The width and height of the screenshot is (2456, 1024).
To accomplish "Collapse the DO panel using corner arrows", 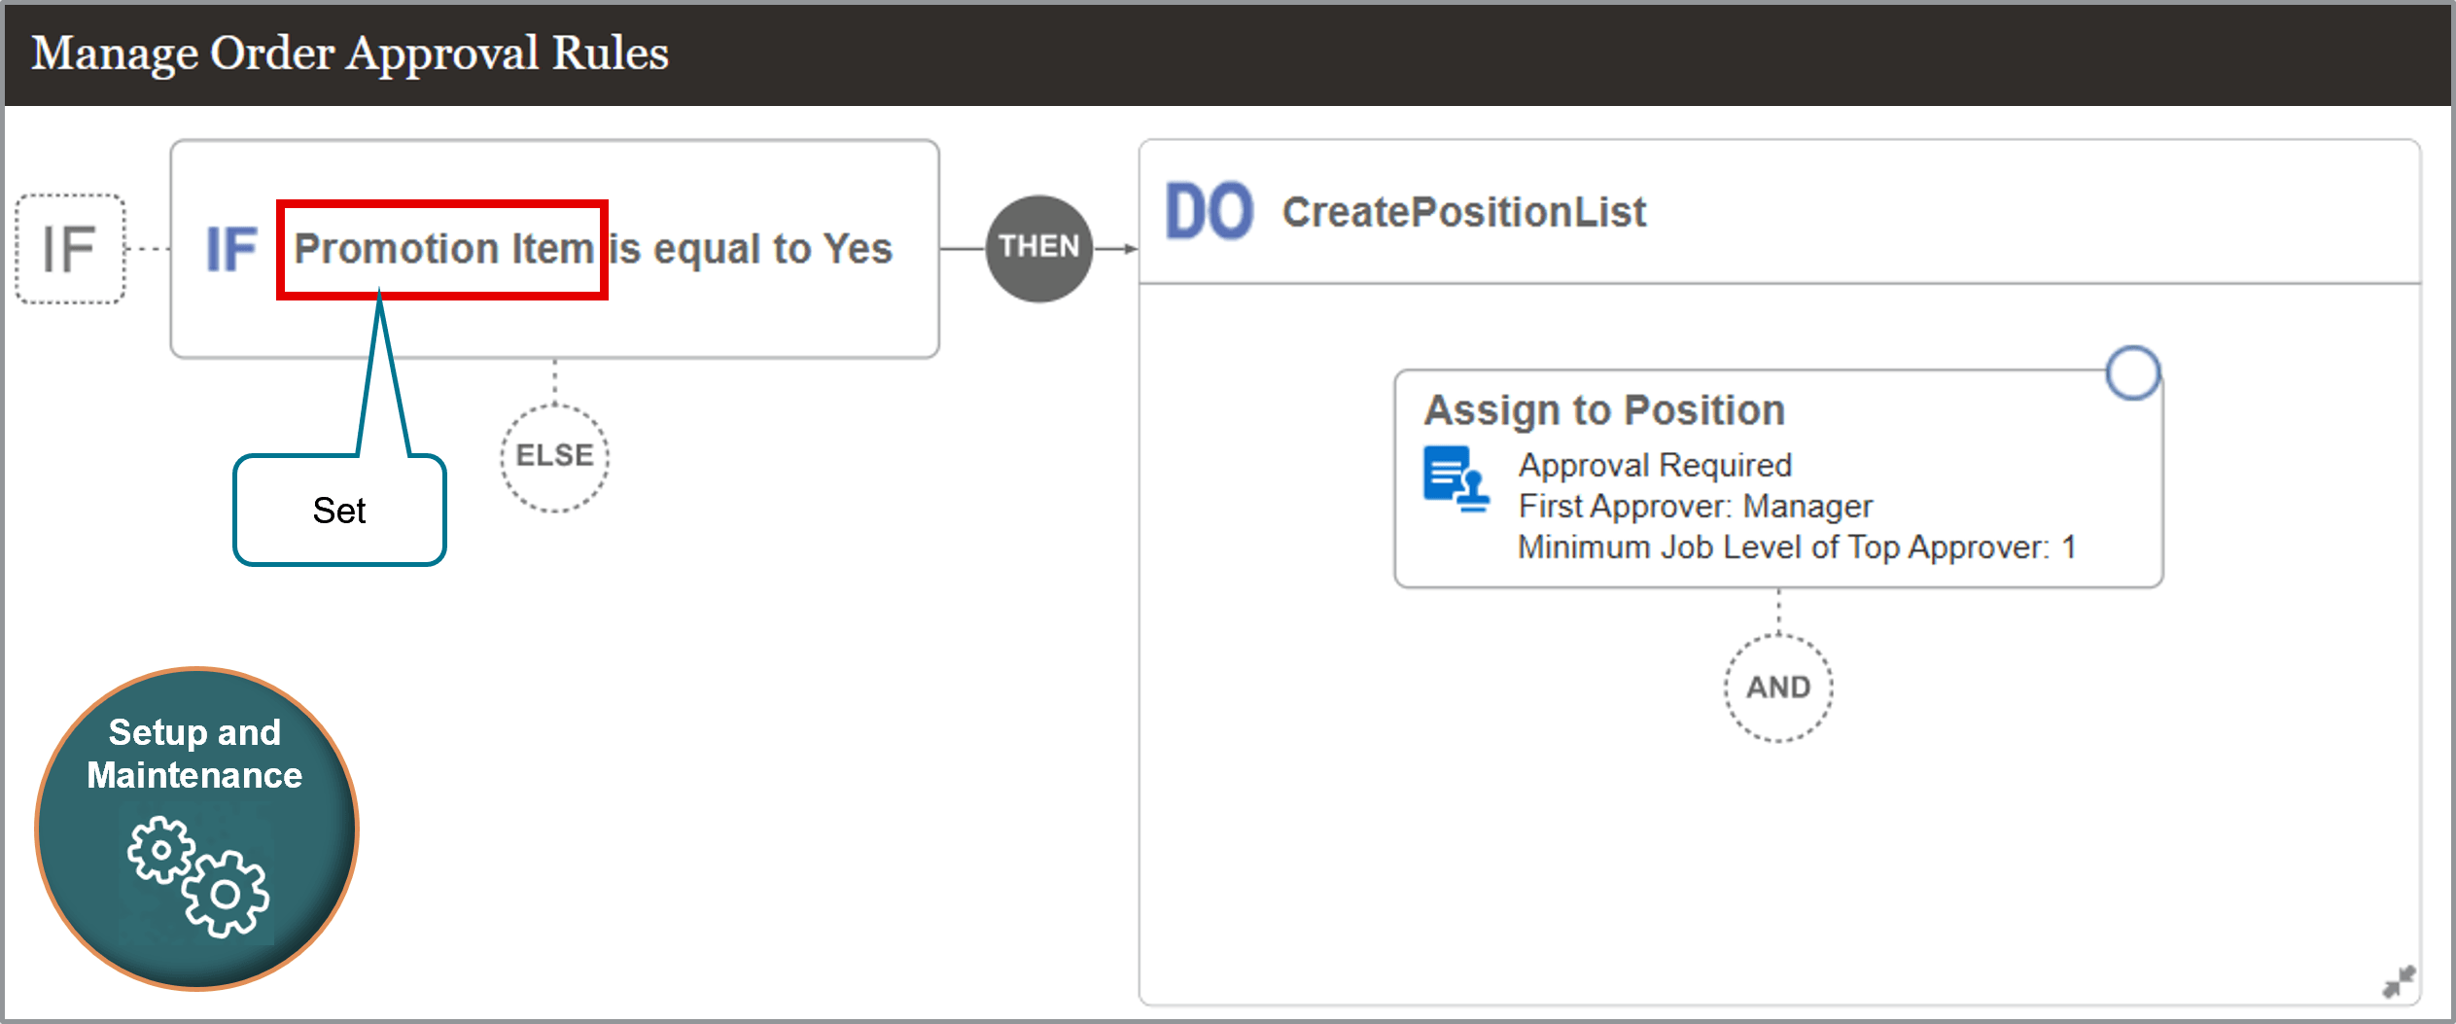I will (x=2399, y=980).
